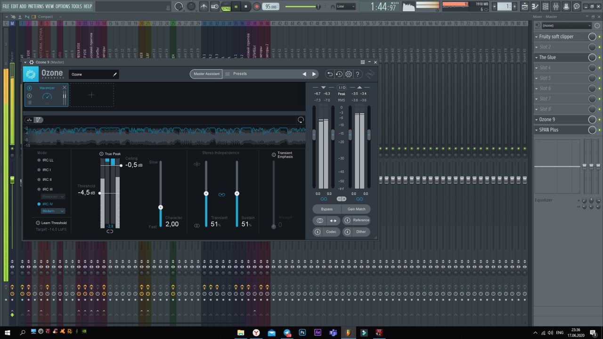Open the VIEW menu
Viewport: 603px width, 339px height.
[x=49, y=6]
